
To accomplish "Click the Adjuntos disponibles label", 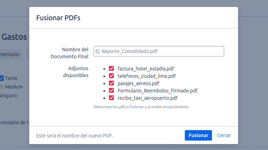I will tap(76, 72).
